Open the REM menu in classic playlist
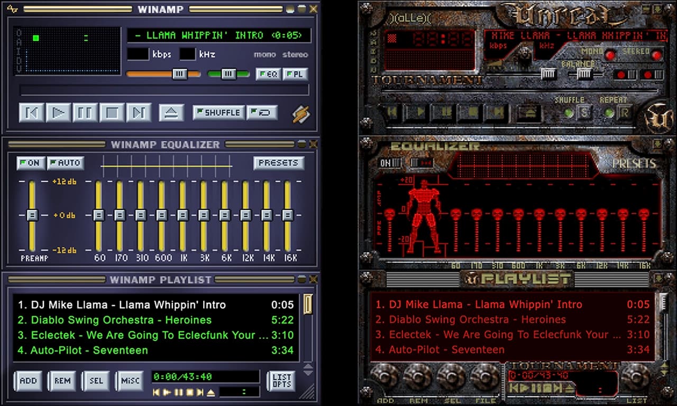This screenshot has height=406, width=677. pyautogui.click(x=62, y=381)
